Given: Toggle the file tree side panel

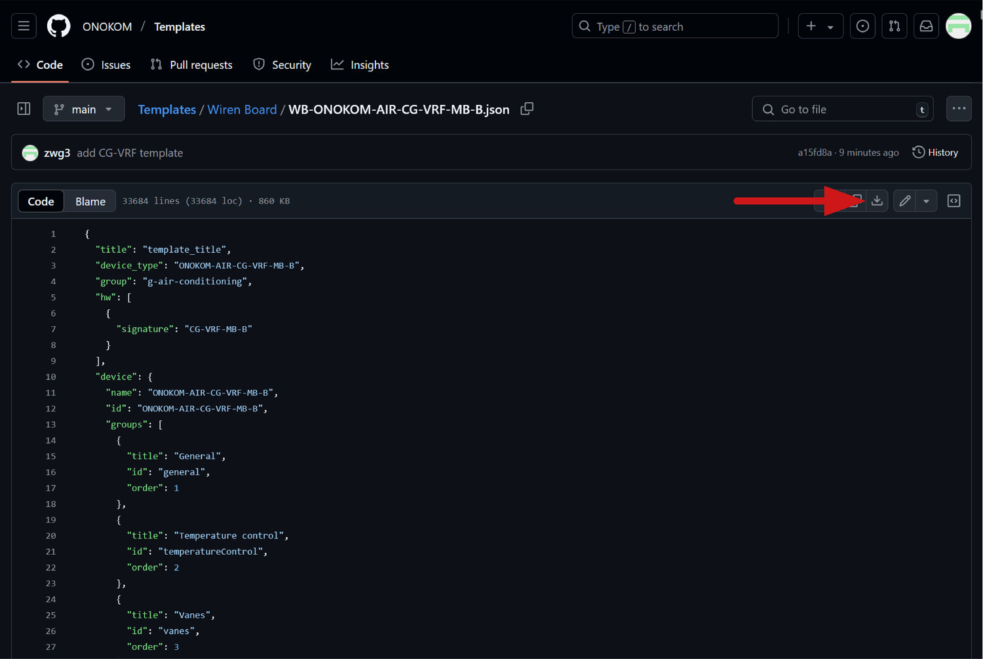Looking at the screenshot, I should [x=24, y=109].
